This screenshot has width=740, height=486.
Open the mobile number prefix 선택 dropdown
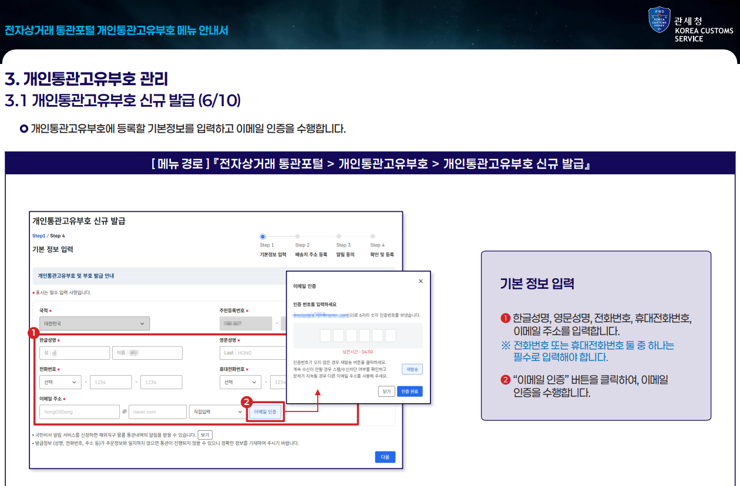pyautogui.click(x=240, y=382)
